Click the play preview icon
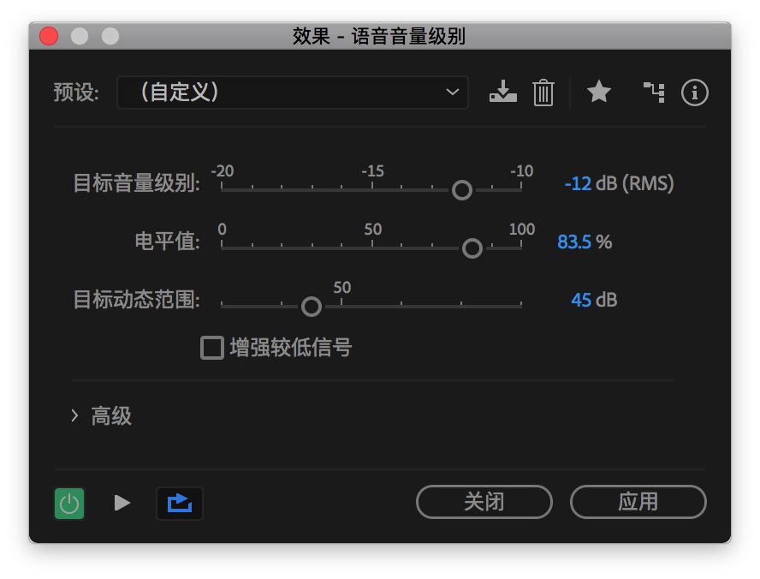Screen dimensions: 760x579 [122, 504]
